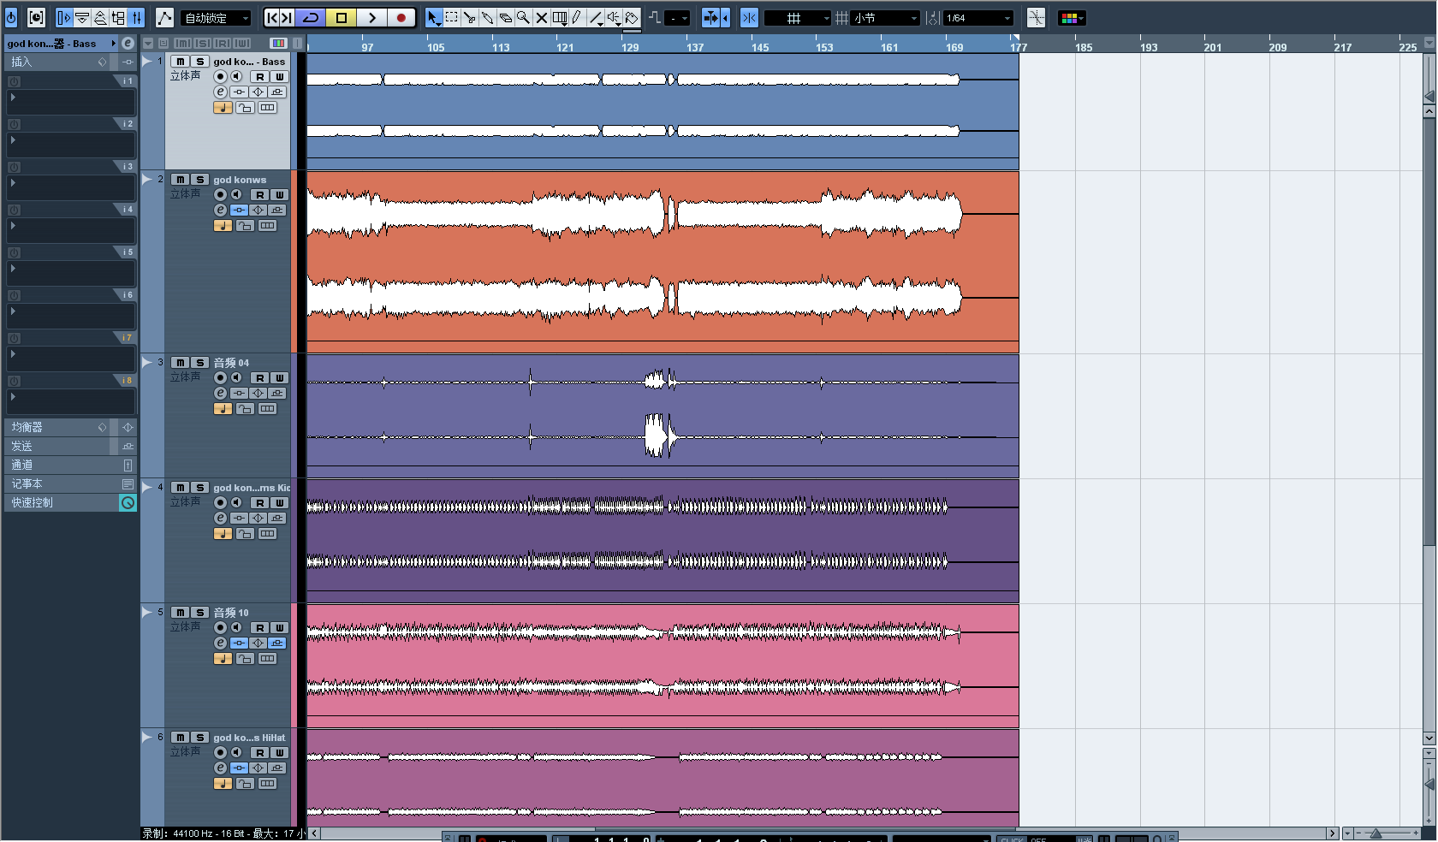The image size is (1438, 842).
Task: Toggle EQ bypass on track 3 音频 04
Action: [x=258, y=393]
